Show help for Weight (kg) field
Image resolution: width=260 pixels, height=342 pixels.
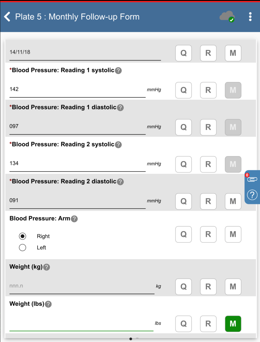pos(46,267)
